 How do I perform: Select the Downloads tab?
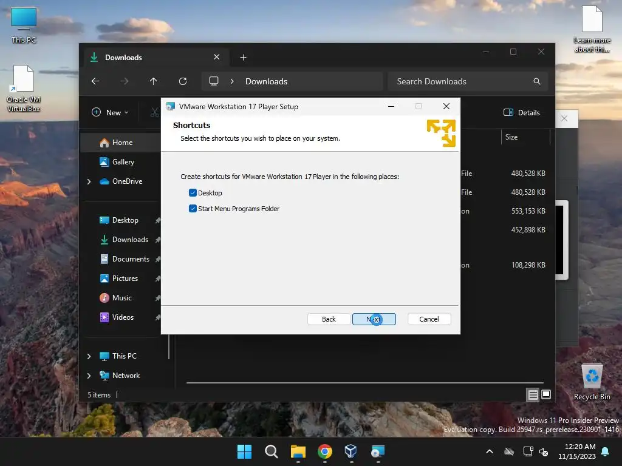click(157, 58)
